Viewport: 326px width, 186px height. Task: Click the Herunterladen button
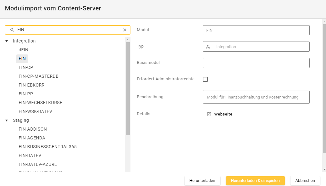(202, 181)
